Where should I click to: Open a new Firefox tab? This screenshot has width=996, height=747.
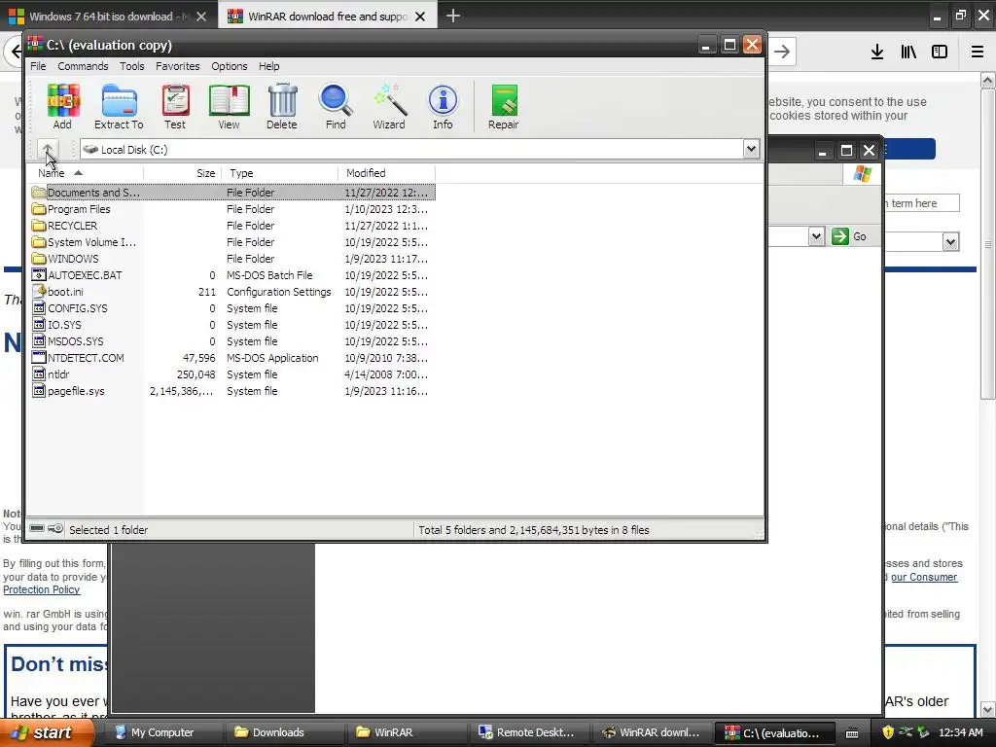click(x=453, y=16)
